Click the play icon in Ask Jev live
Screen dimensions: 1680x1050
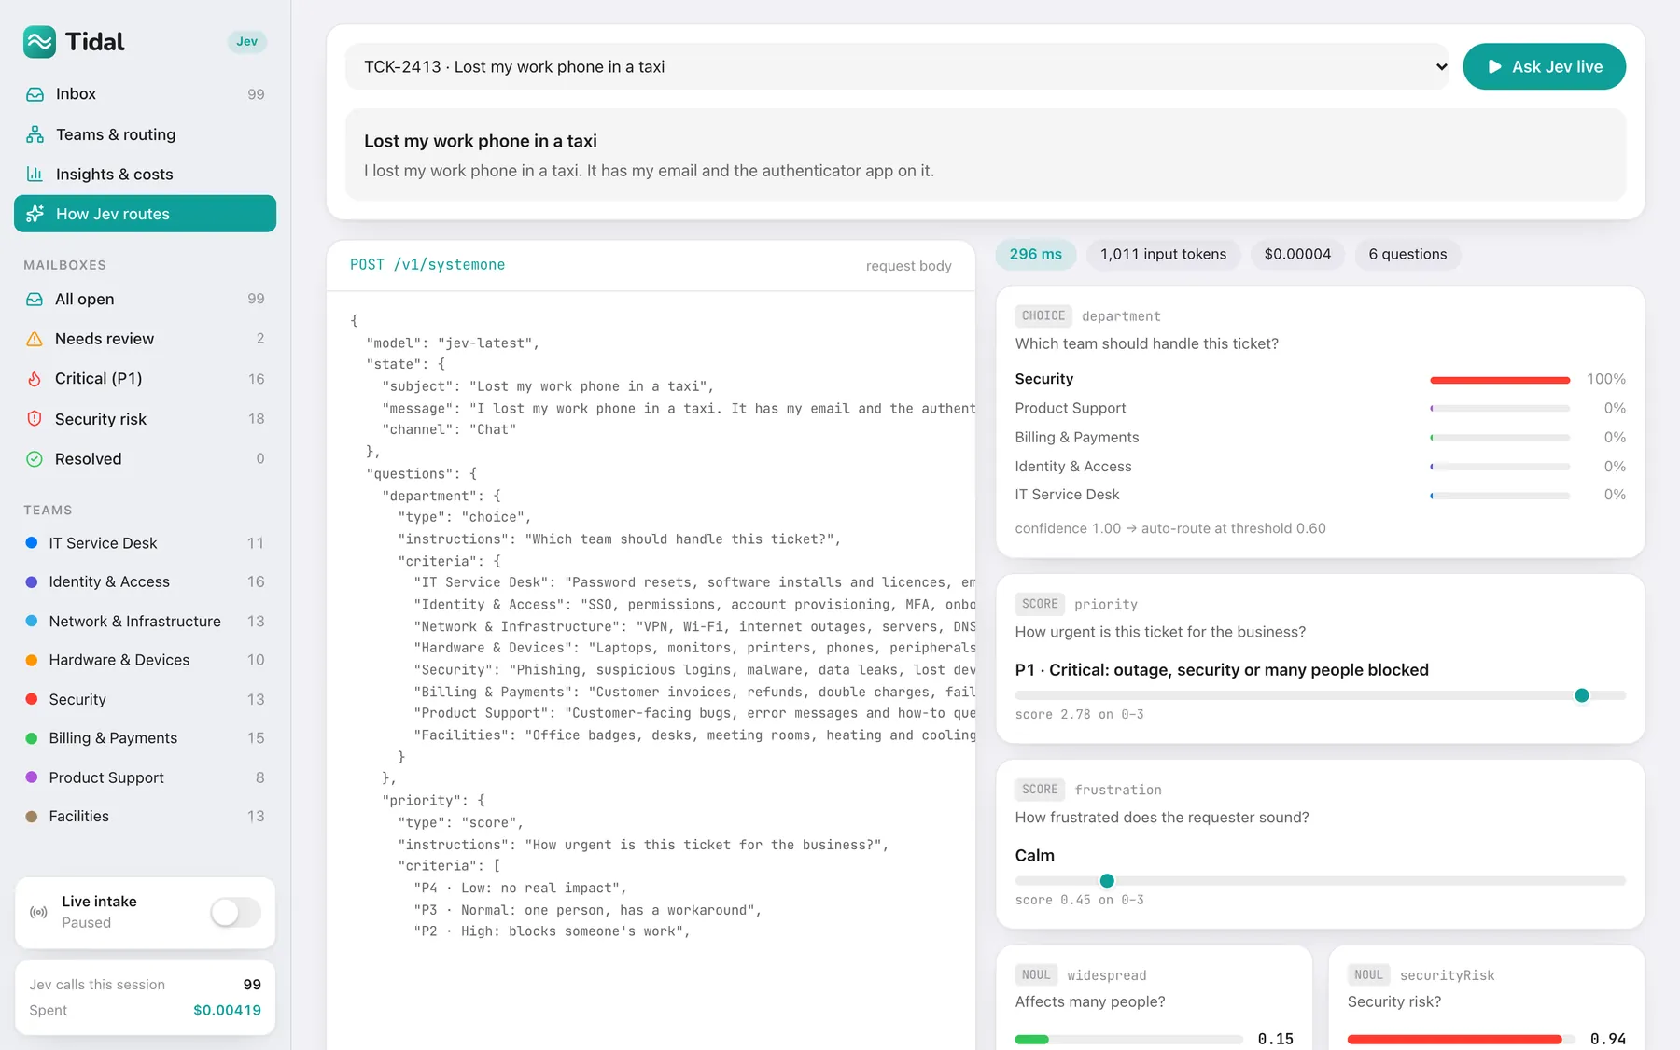click(x=1494, y=67)
